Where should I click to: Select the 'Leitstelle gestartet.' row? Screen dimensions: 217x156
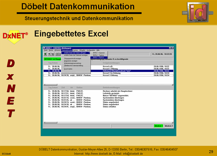(108, 93)
